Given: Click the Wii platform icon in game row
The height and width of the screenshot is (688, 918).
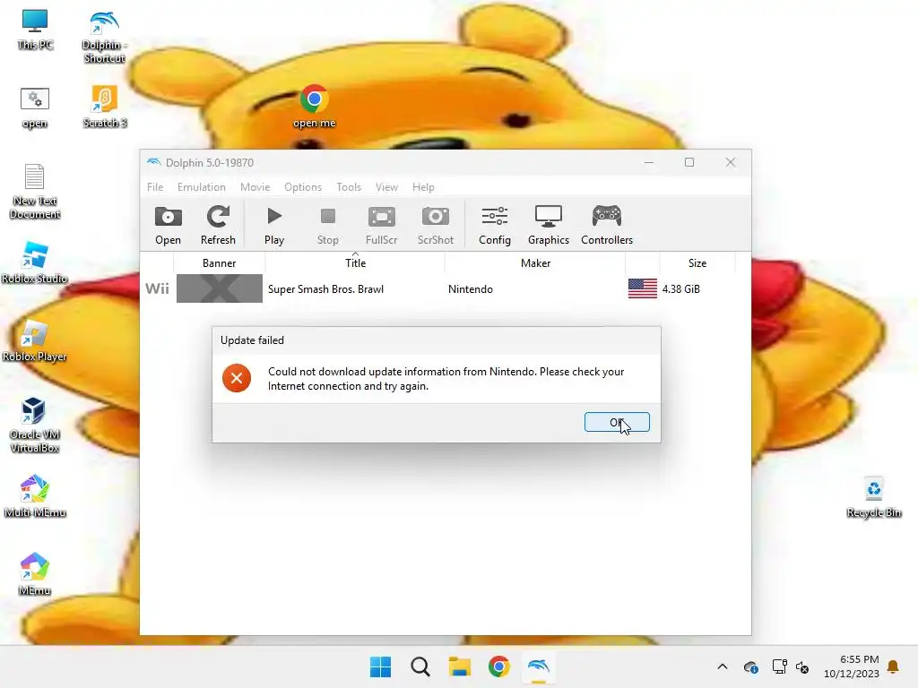Looking at the screenshot, I should click(x=158, y=289).
